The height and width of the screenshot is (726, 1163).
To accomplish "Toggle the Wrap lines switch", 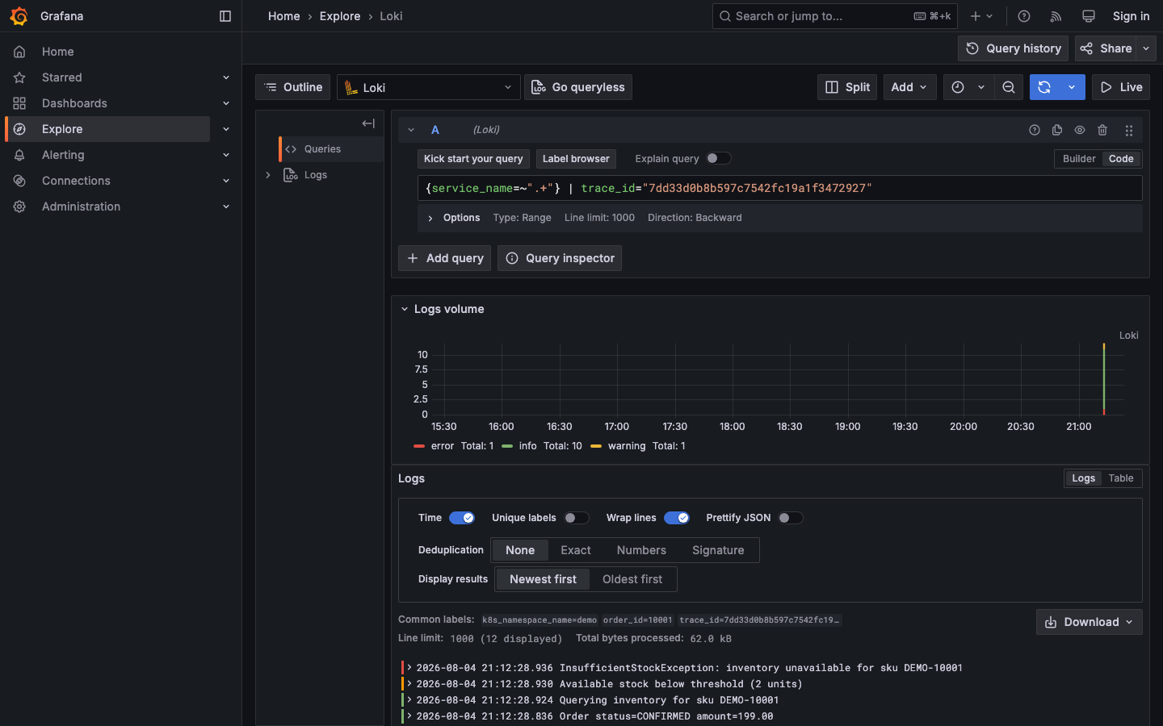I will (x=677, y=518).
